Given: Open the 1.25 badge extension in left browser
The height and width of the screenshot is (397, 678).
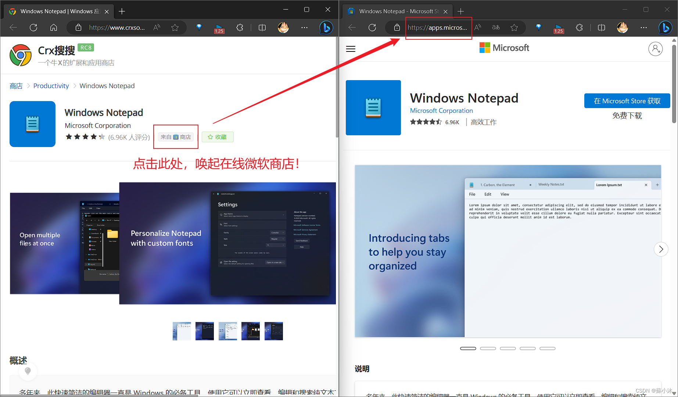Looking at the screenshot, I should coord(219,28).
